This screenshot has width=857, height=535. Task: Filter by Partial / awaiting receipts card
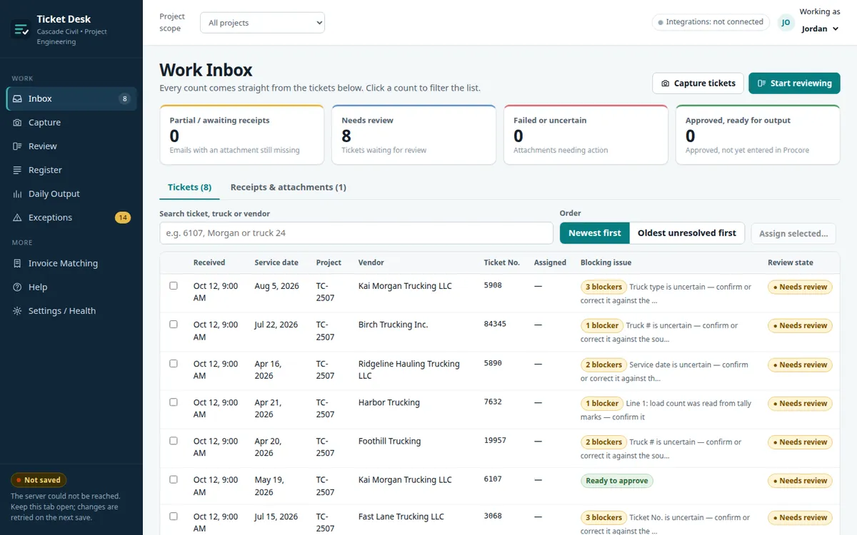click(242, 135)
